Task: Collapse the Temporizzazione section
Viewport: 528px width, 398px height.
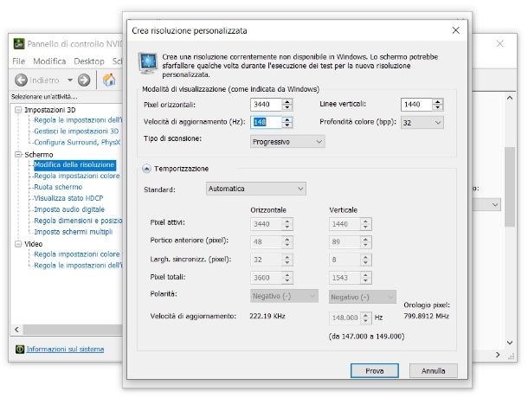Action: point(146,169)
